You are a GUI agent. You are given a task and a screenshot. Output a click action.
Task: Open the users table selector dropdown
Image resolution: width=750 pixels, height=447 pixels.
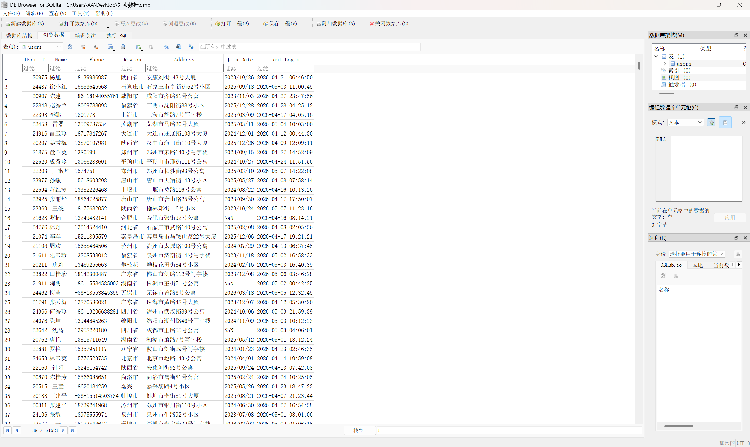pos(41,47)
